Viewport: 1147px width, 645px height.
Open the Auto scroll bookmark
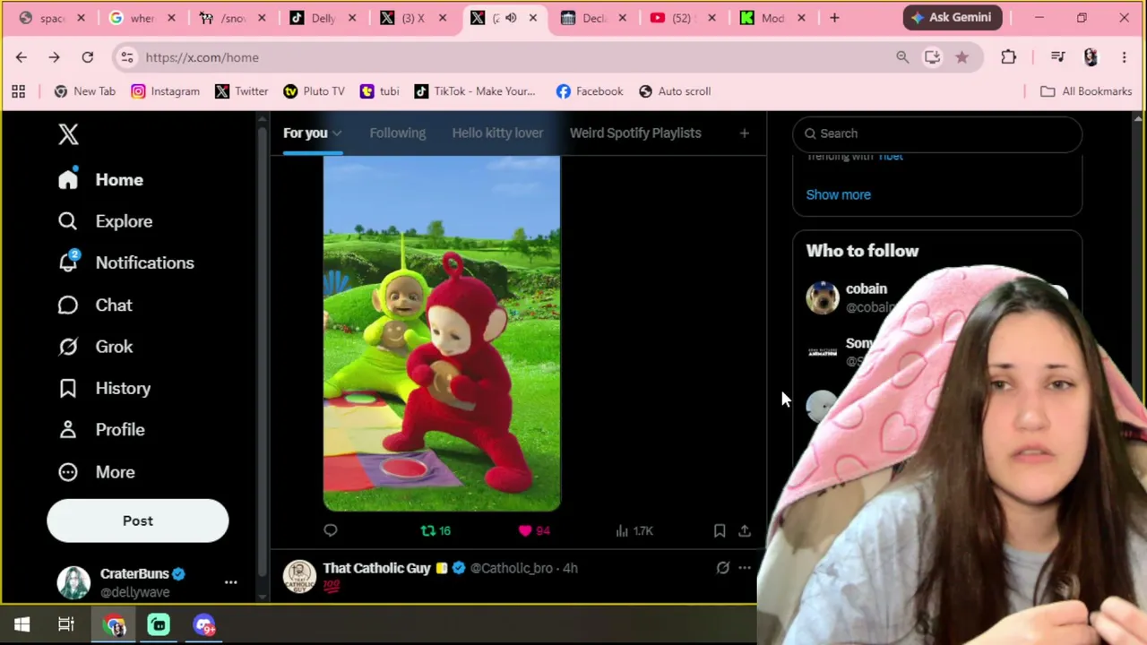674,91
